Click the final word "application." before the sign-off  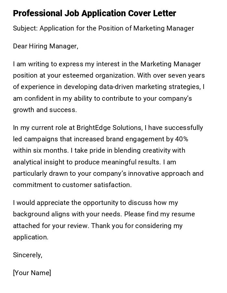click(x=31, y=237)
